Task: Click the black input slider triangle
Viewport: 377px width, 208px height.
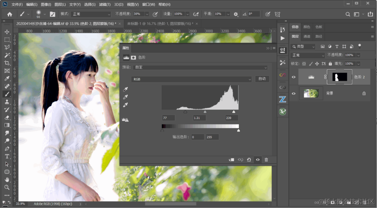Action: tap(185, 112)
